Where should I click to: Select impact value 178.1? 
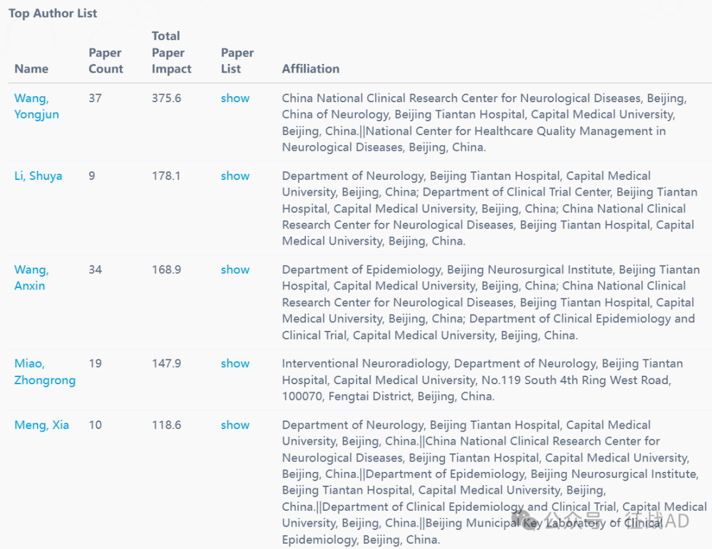[x=166, y=176]
